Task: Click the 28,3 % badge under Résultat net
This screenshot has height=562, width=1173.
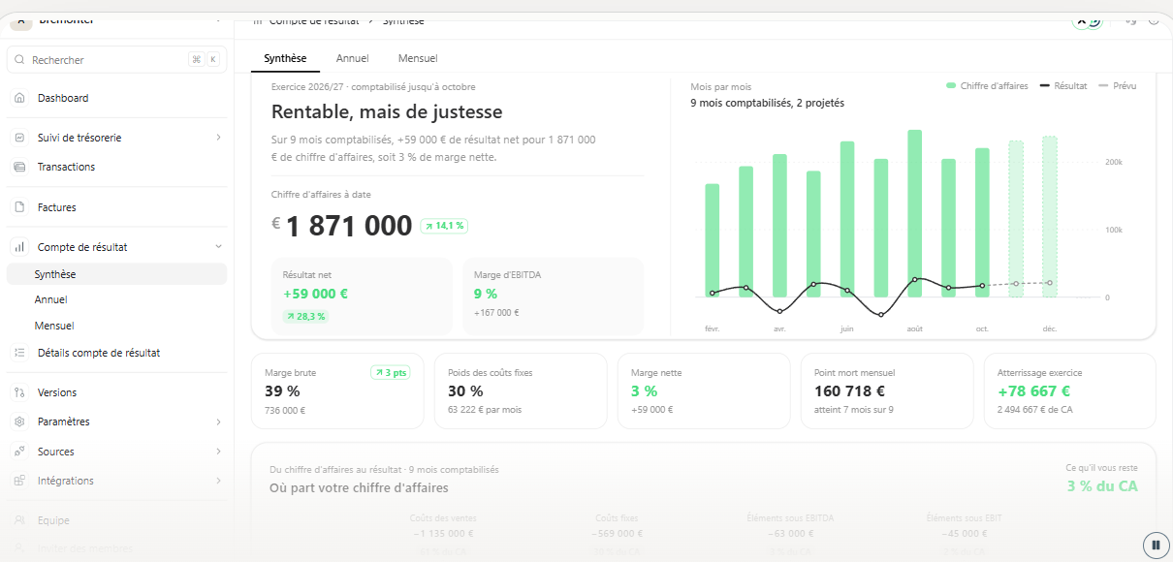Action: (x=305, y=316)
